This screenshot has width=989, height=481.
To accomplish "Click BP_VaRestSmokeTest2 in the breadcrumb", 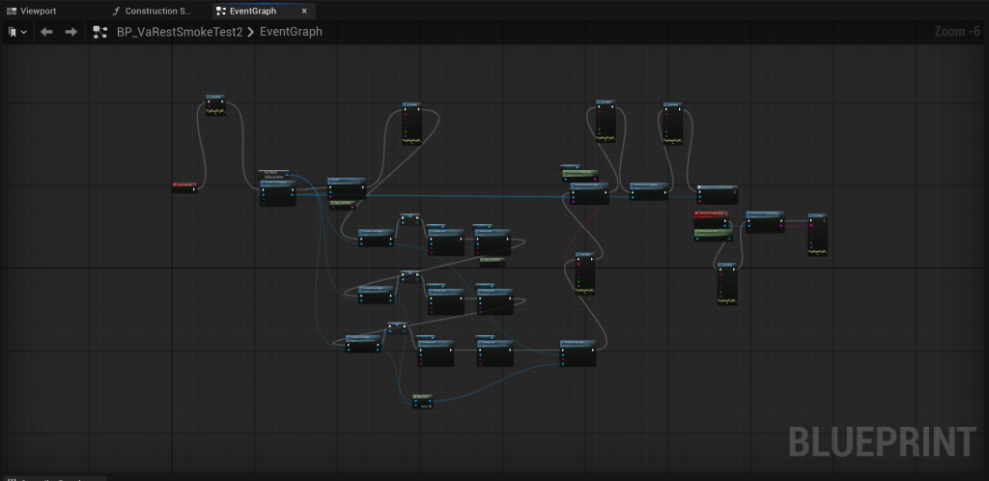I will 179,32.
